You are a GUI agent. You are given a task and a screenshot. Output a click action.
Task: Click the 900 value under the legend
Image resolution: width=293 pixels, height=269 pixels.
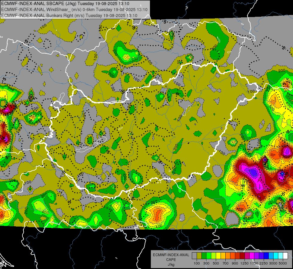tap(235, 263)
